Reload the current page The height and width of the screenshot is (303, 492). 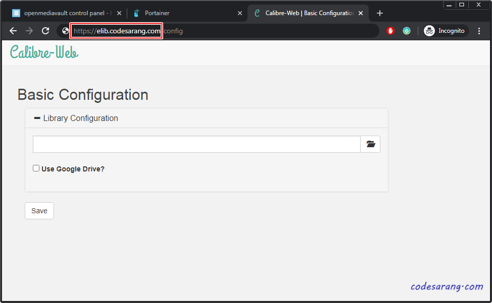(x=45, y=31)
